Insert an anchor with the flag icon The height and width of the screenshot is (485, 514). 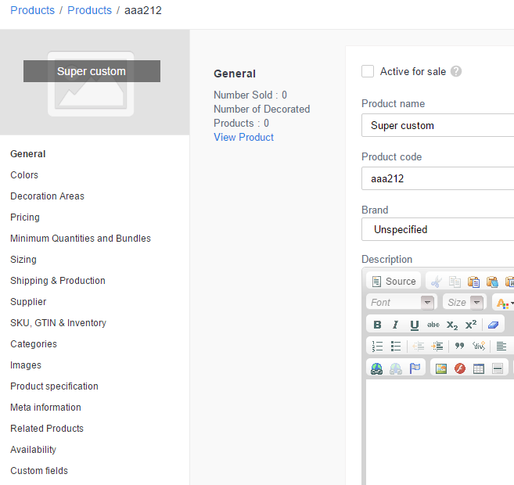pyautogui.click(x=415, y=368)
